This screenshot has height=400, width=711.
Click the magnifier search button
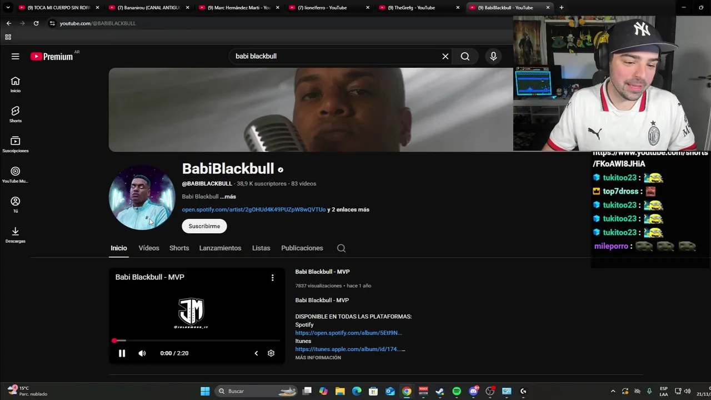point(465,56)
